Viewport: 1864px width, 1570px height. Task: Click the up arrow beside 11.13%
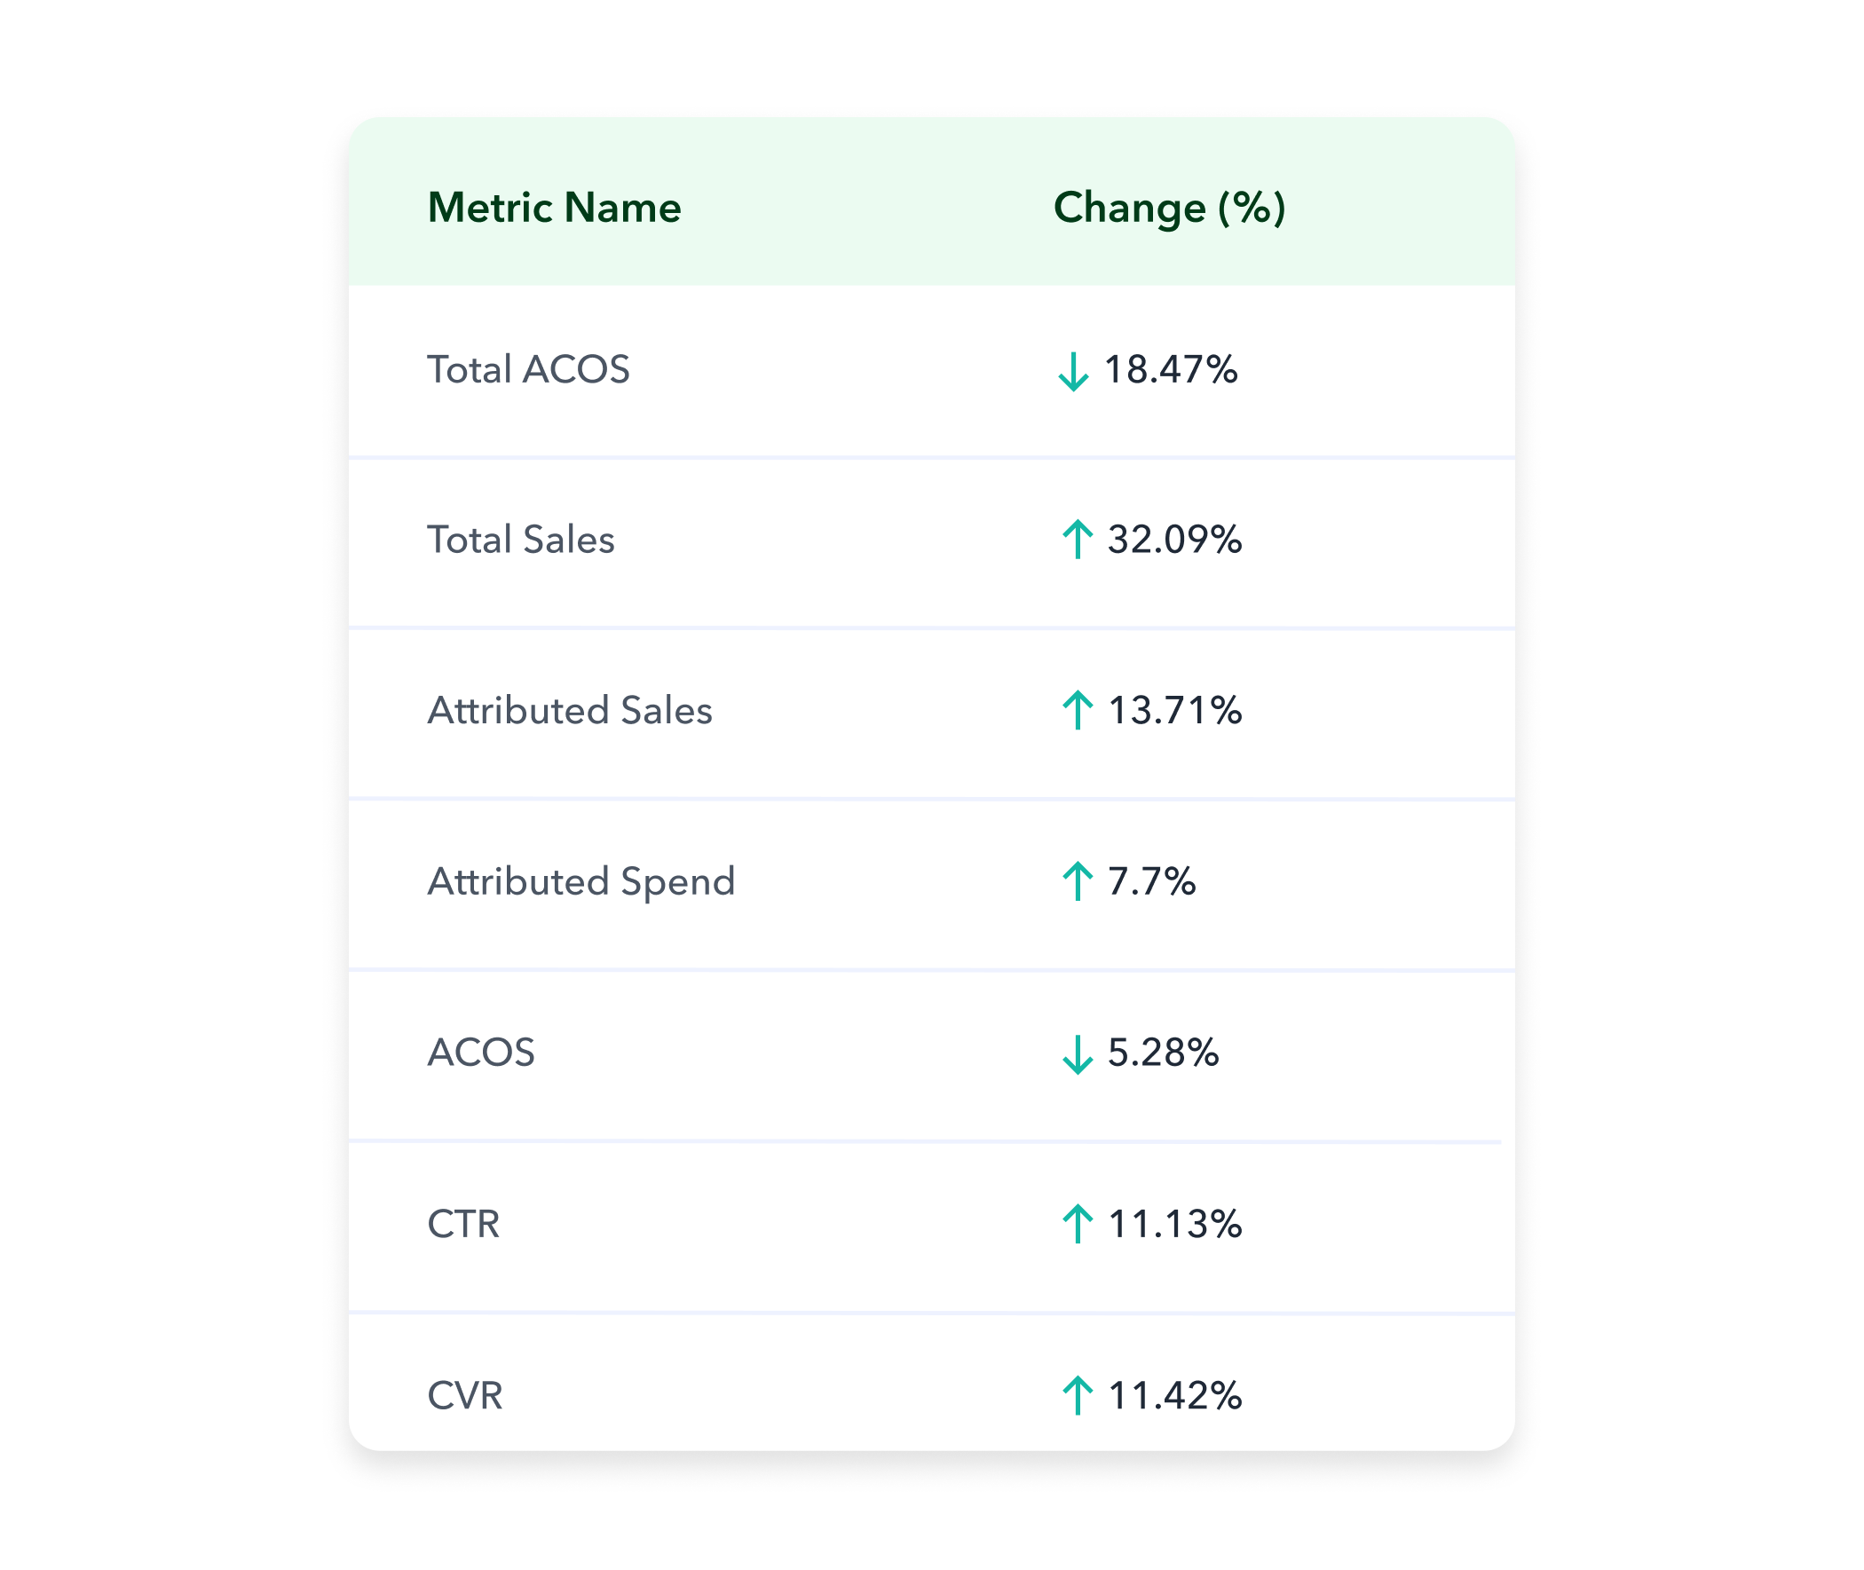click(1077, 1223)
